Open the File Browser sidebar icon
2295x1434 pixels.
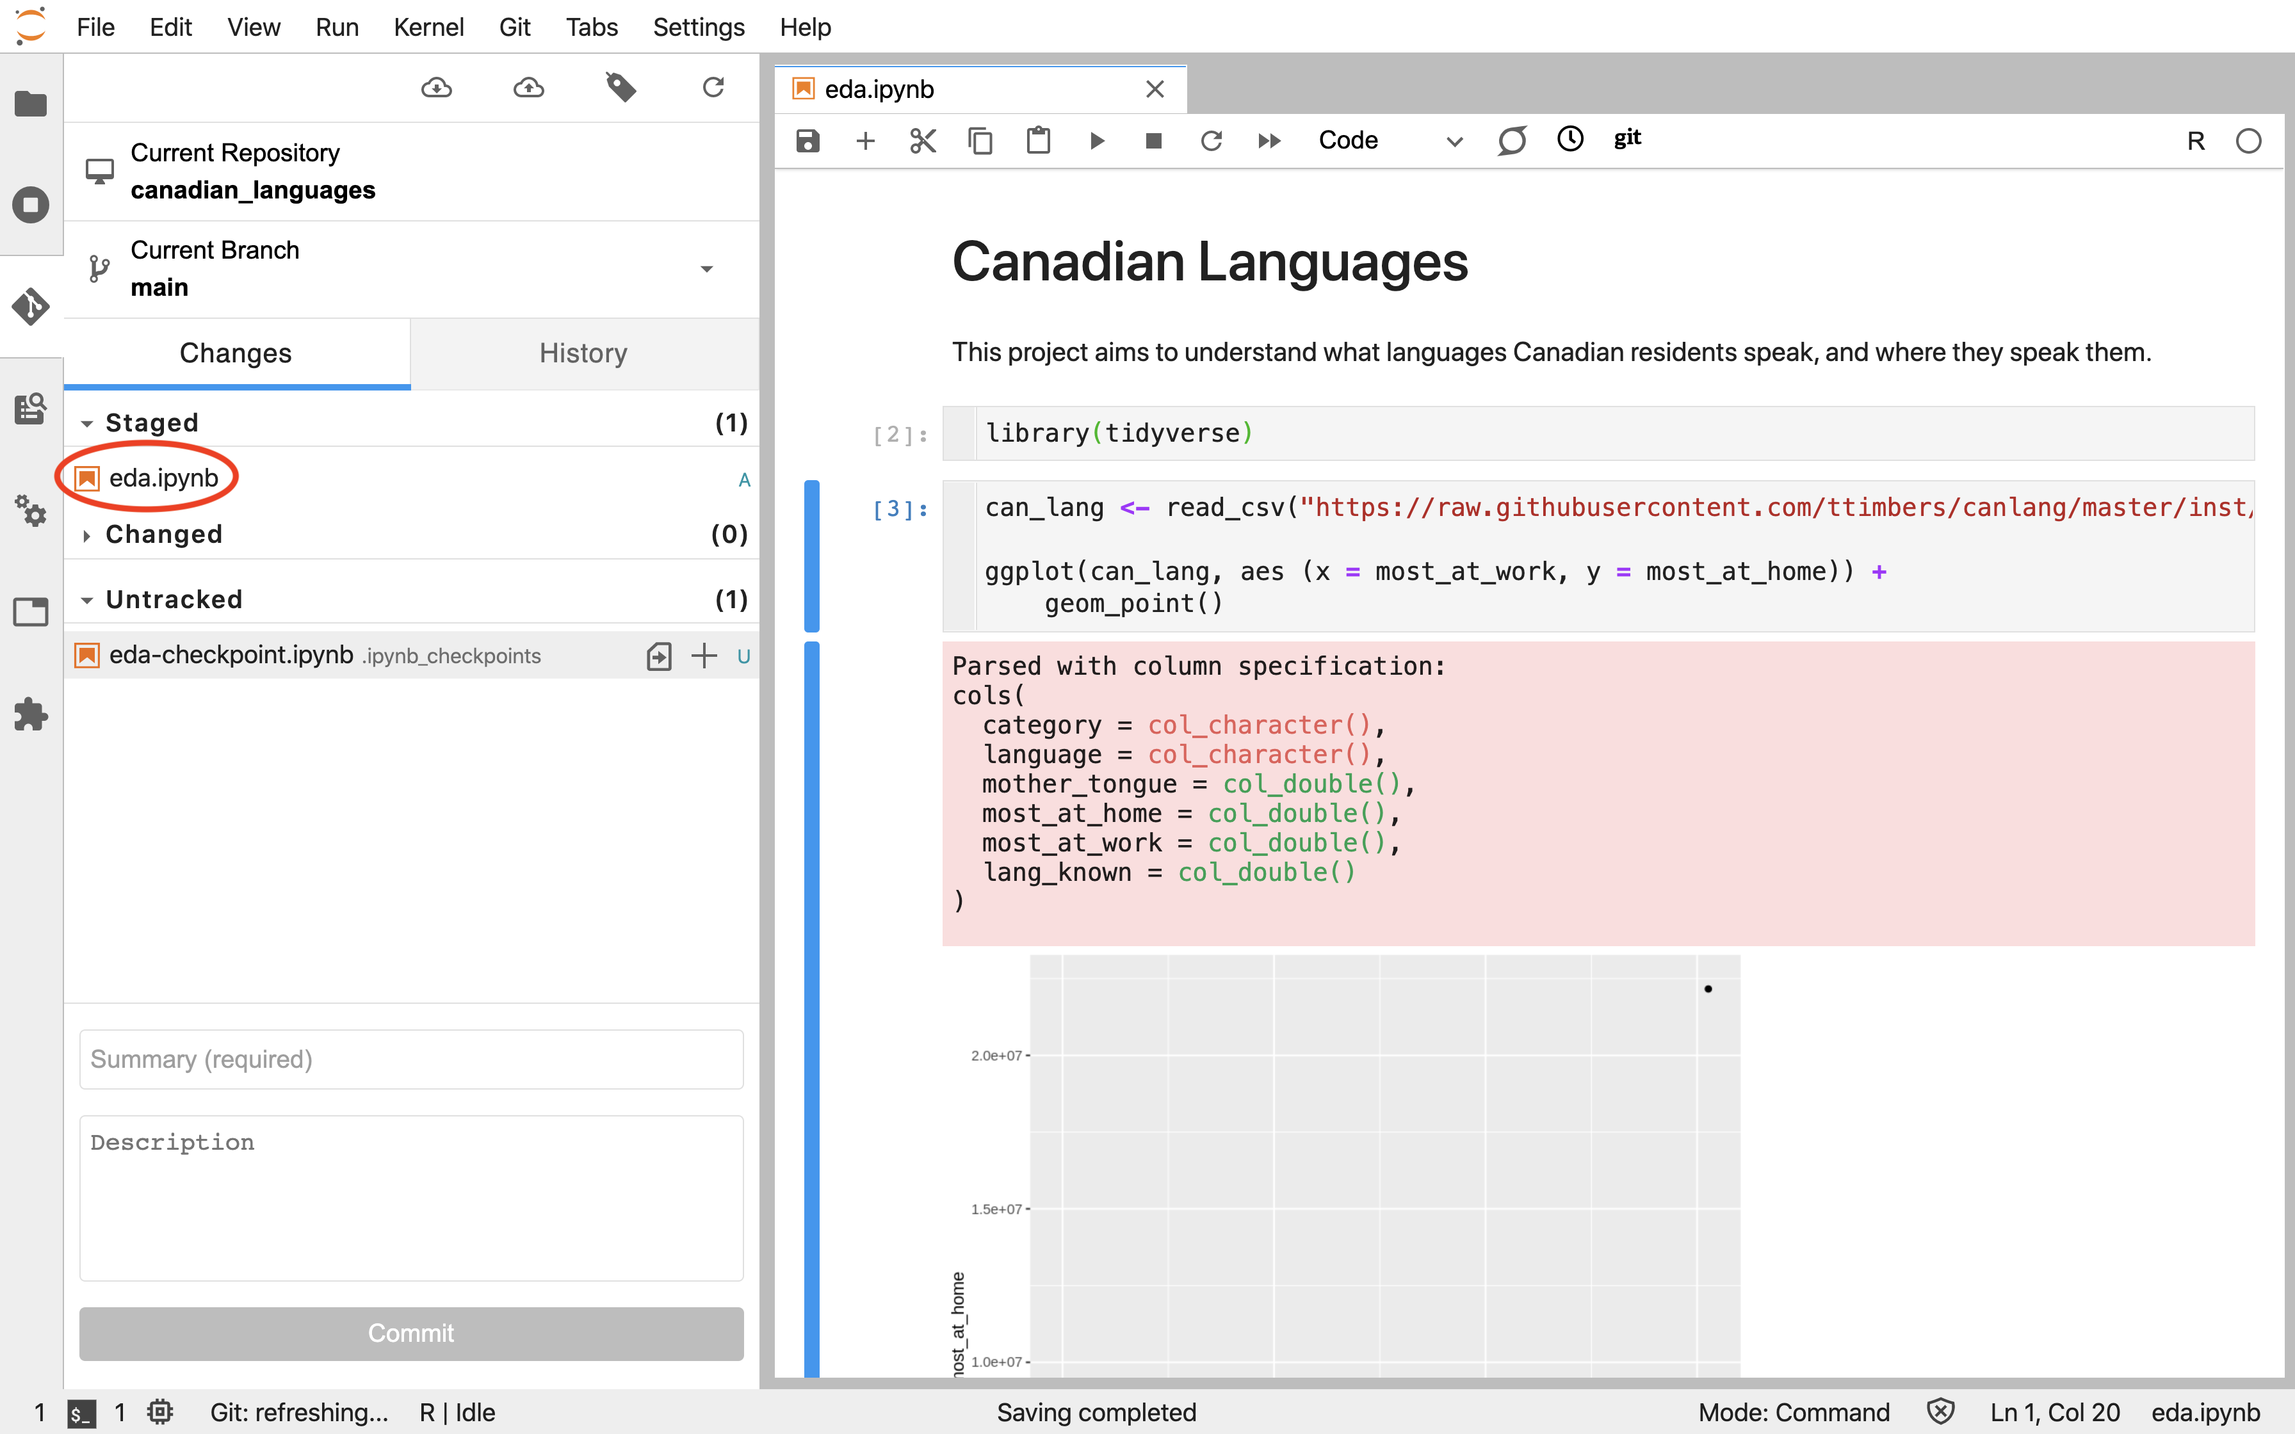(30, 103)
